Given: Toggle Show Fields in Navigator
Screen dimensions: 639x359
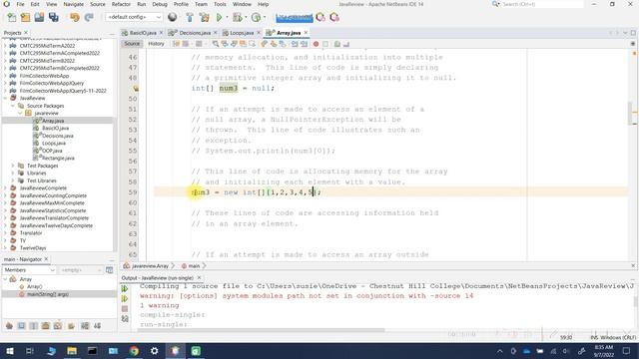Looking at the screenshot, I should 22,326.
